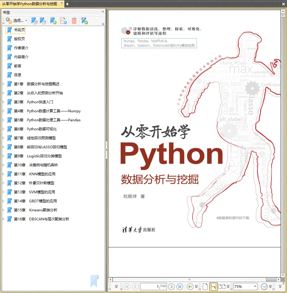Close the window with the top-right X
The width and height of the screenshot is (287, 293).
click(283, 4)
